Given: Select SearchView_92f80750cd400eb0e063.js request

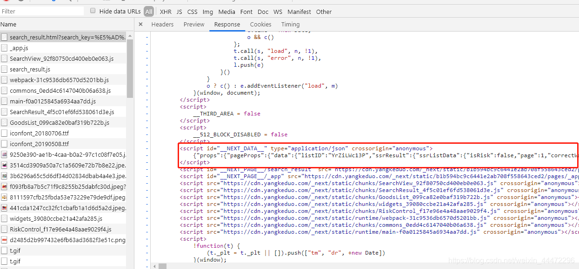Looking at the screenshot, I should click(63, 58).
